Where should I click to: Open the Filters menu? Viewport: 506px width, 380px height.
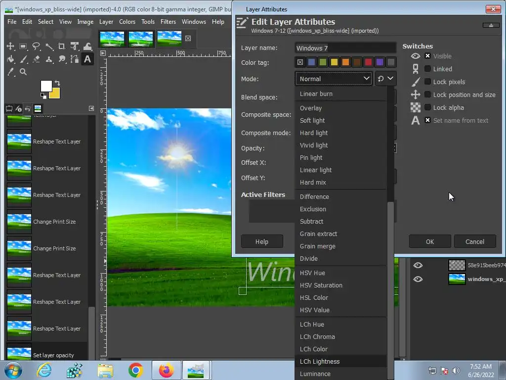[x=168, y=22]
